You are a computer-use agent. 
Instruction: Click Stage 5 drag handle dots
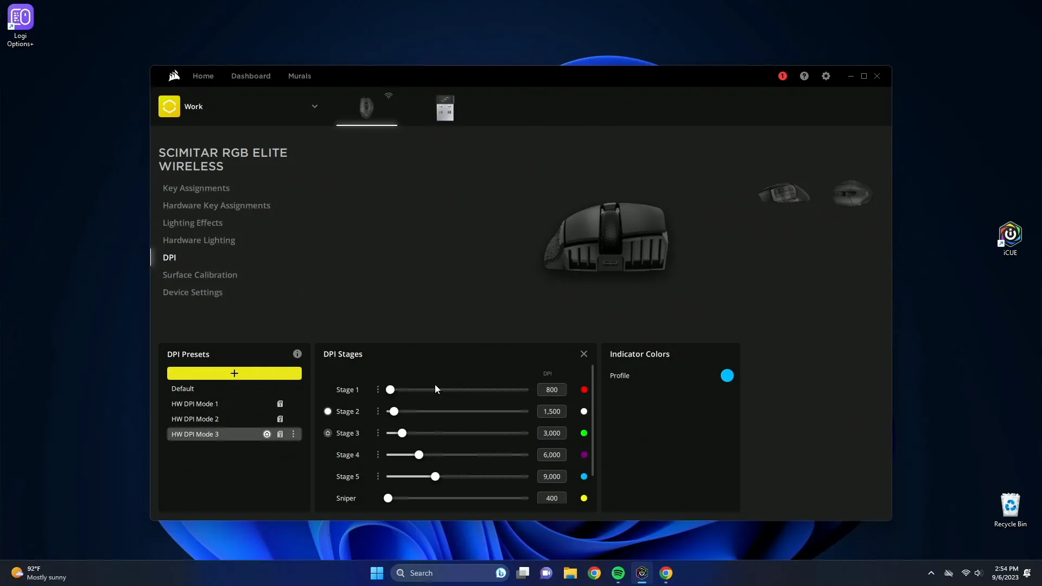coord(378,476)
